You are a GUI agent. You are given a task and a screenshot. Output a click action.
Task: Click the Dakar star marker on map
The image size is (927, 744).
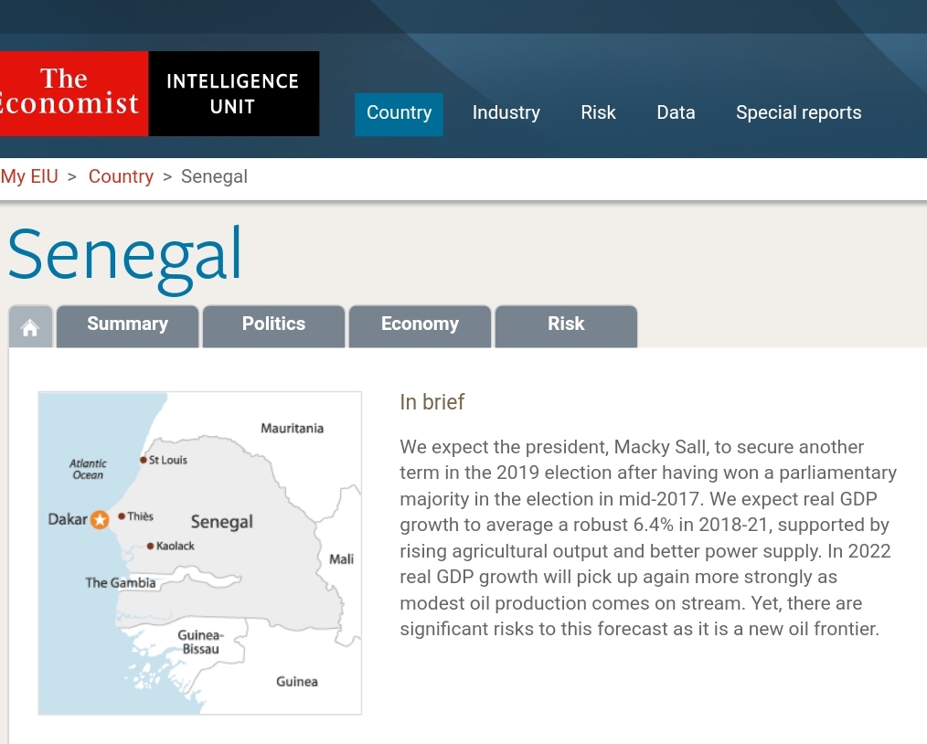(100, 520)
